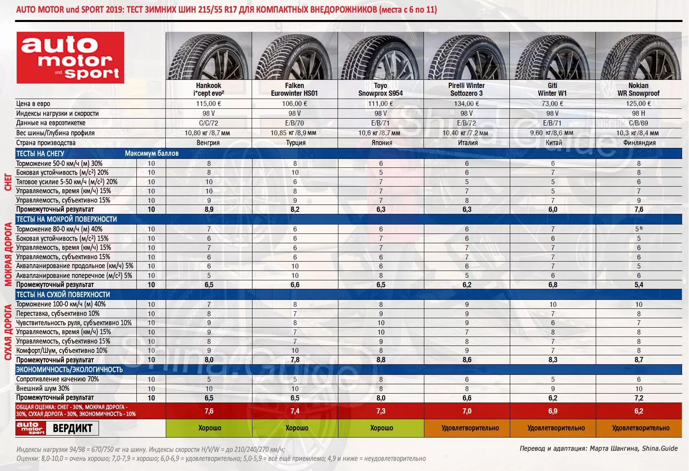Click Nokian wet subtotal 5,4
689x471 pixels.
[x=639, y=285]
